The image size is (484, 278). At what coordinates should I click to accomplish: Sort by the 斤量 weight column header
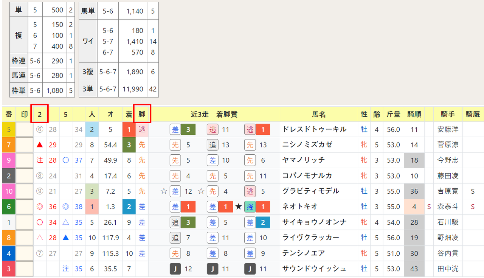(394, 114)
